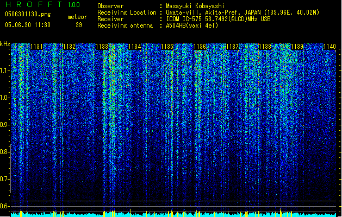Click the 1131 time marker
342x217 pixels.
pos(36,47)
